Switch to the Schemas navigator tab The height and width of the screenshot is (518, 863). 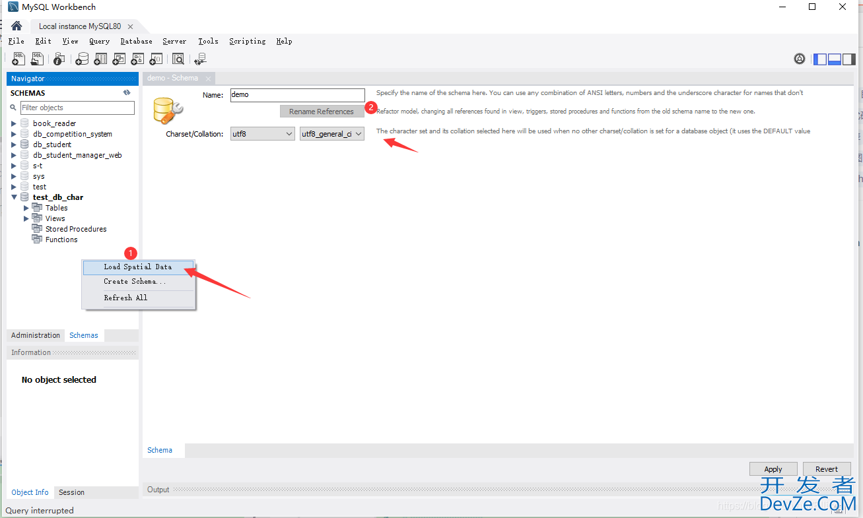(x=84, y=335)
